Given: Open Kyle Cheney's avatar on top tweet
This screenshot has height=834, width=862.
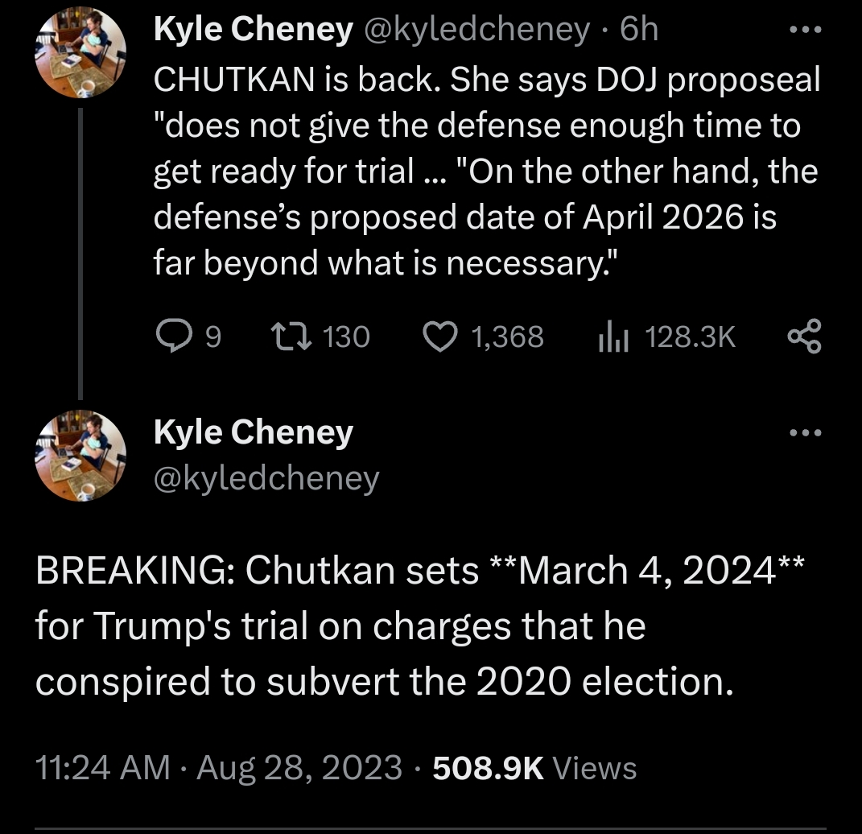Looking at the screenshot, I should (x=80, y=52).
